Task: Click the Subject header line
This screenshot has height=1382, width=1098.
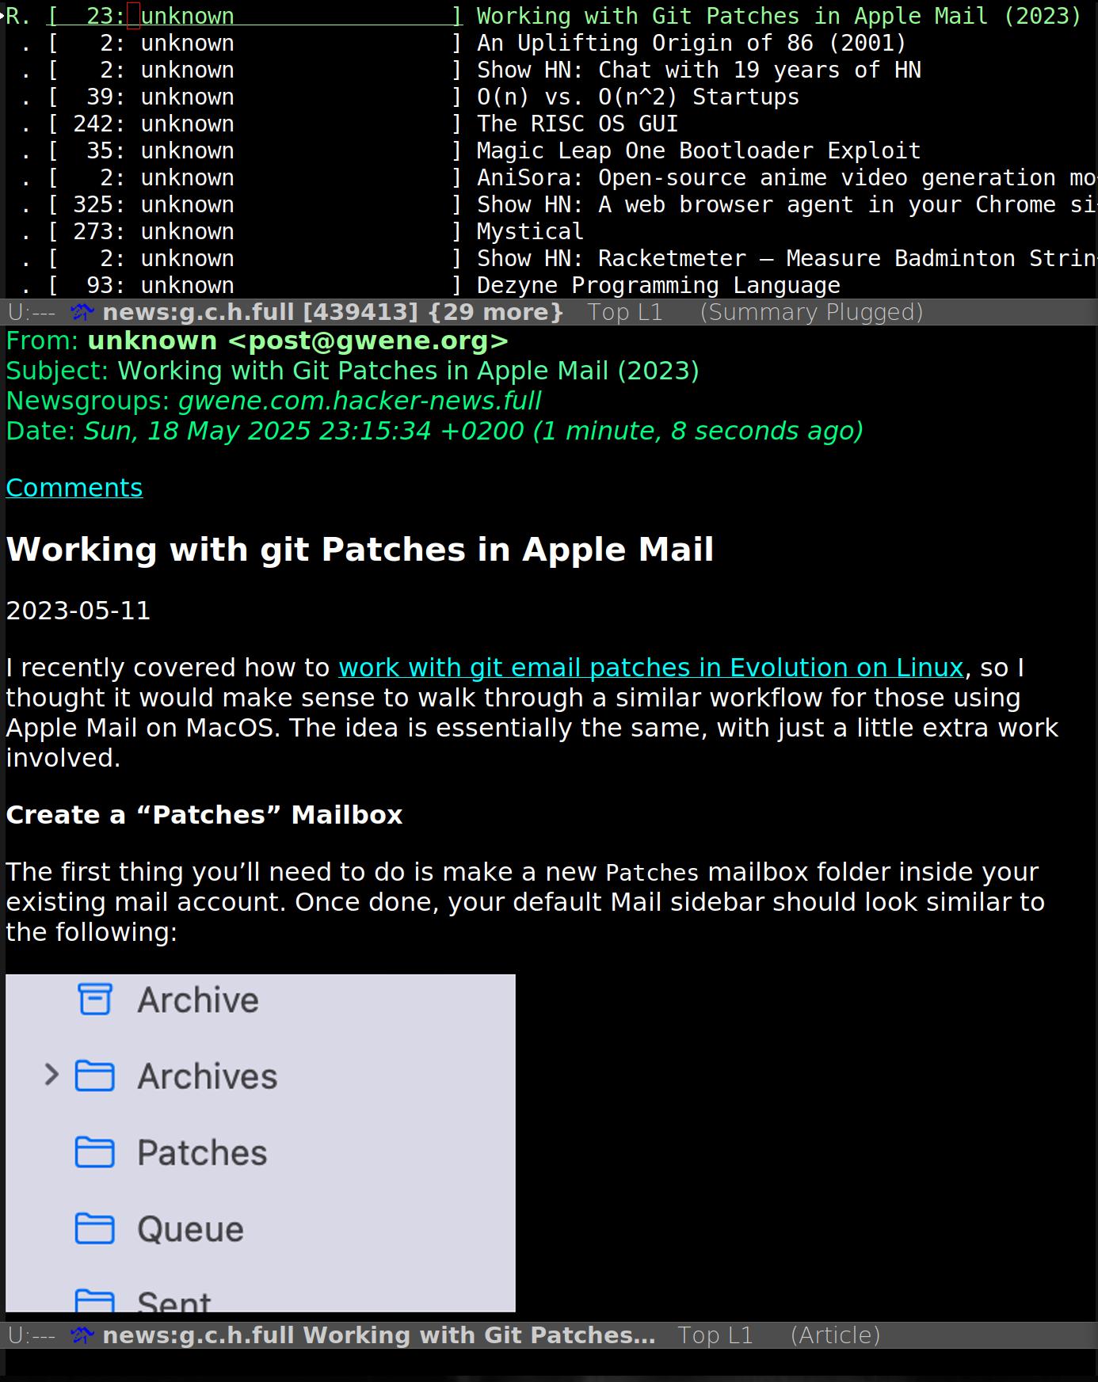Action: [x=353, y=371]
